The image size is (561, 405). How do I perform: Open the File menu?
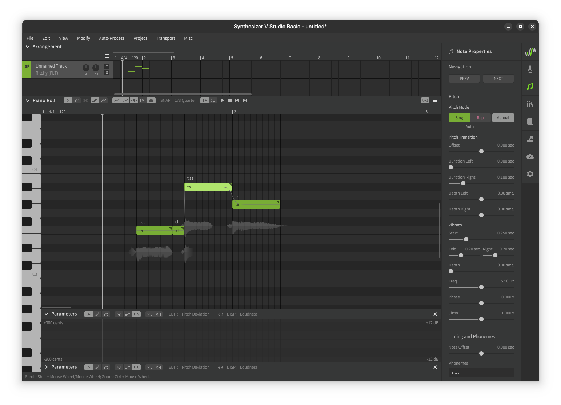tap(30, 38)
